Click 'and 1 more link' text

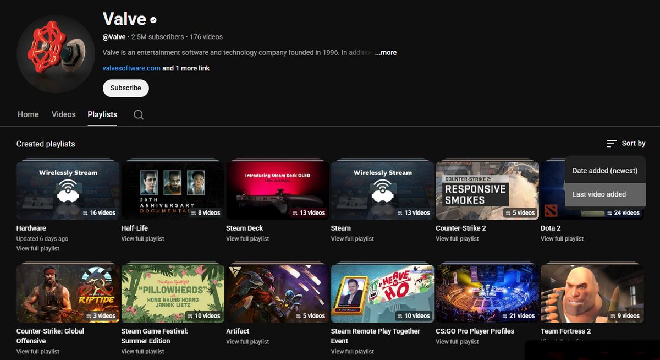point(186,68)
